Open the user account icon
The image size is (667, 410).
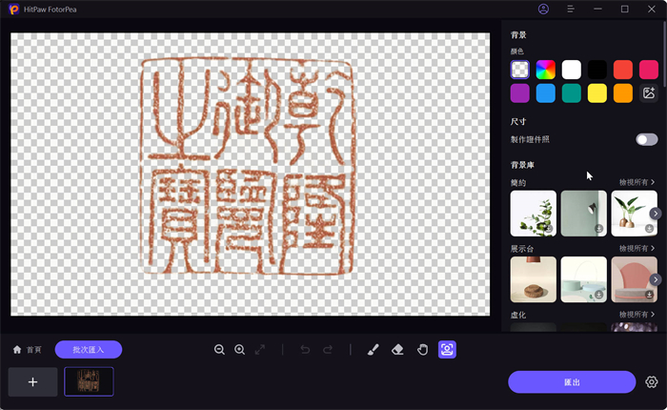coord(543,9)
